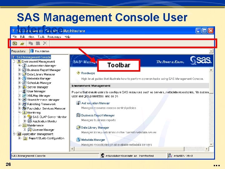Viewport: 225px width, 169px height.
Task: Click the Maintenance tree icon
Action: click(24, 125)
